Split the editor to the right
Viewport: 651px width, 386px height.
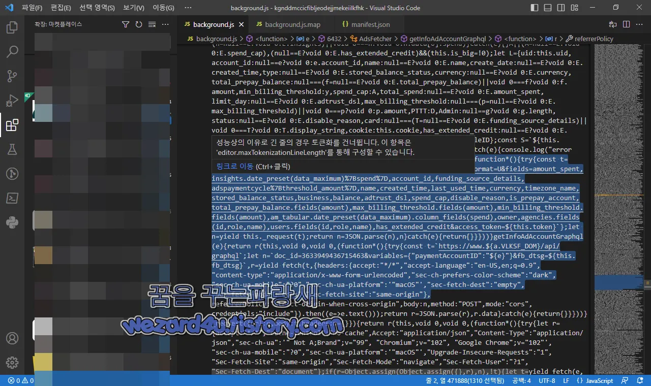pos(626,24)
